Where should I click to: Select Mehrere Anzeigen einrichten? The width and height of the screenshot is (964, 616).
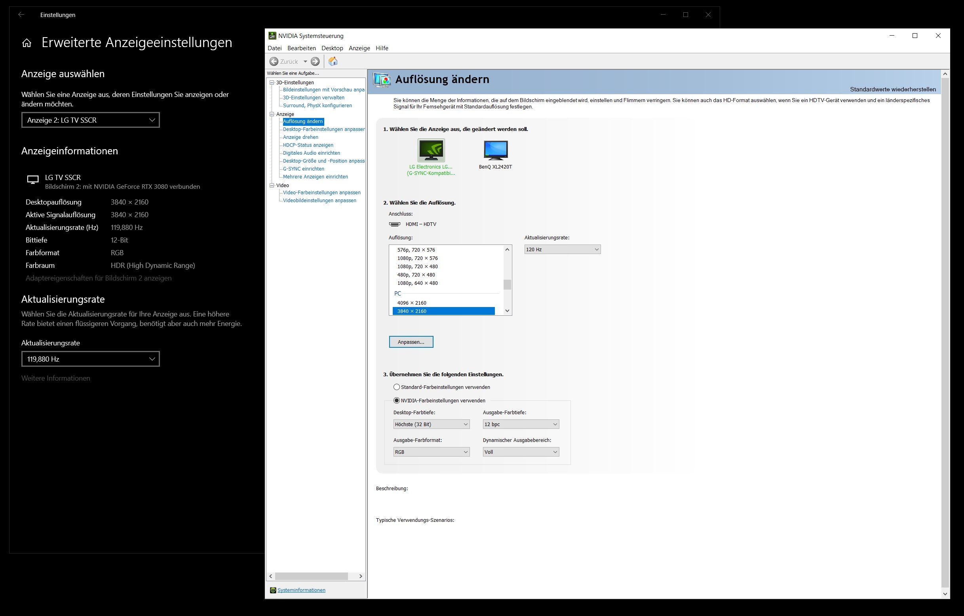[316, 177]
